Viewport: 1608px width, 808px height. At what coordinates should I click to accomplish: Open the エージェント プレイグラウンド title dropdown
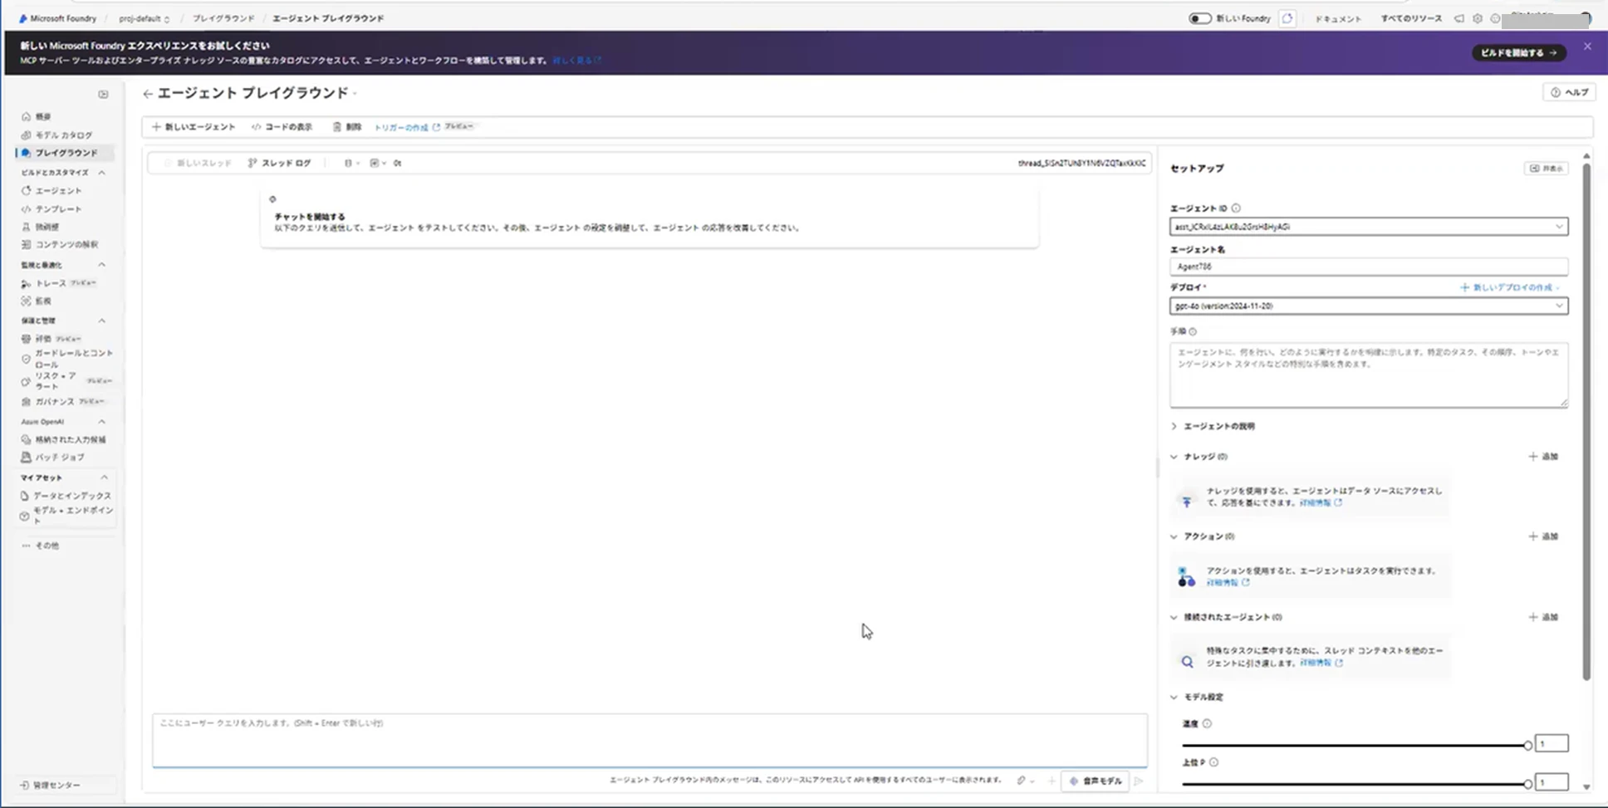(355, 94)
